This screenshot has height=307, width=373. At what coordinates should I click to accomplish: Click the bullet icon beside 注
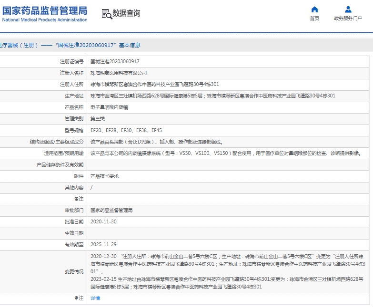[76, 298]
